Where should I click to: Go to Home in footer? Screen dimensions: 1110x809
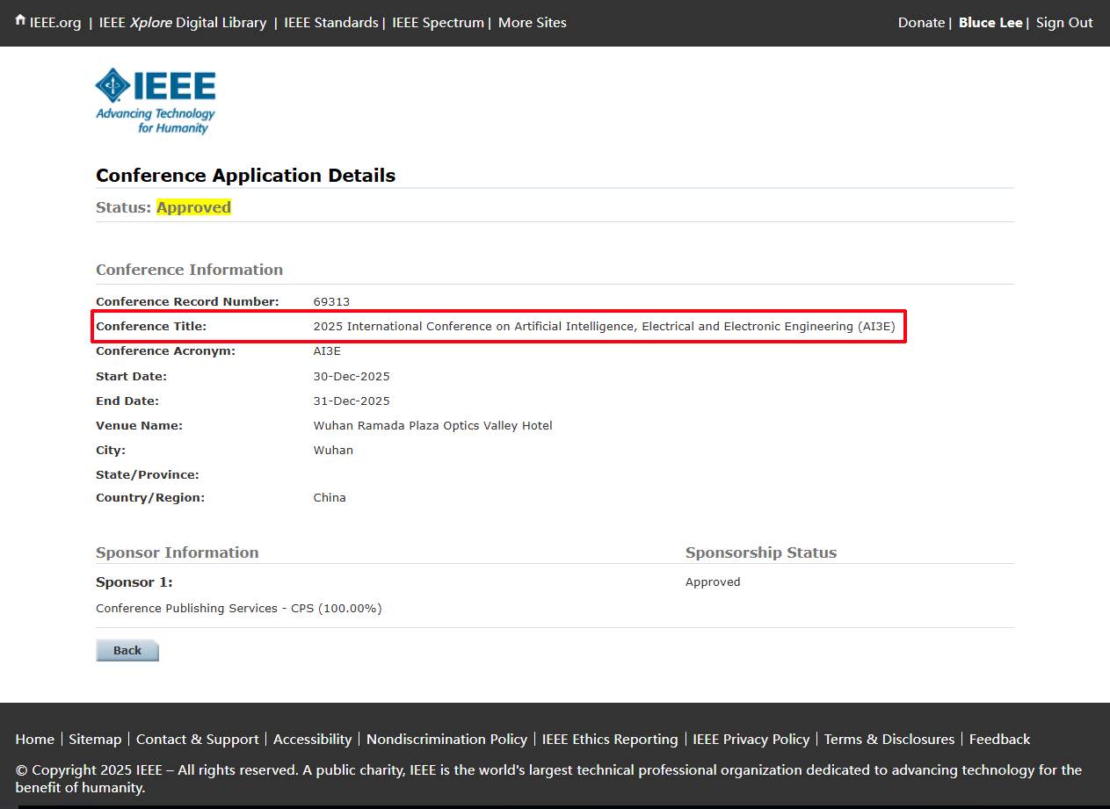(x=34, y=740)
